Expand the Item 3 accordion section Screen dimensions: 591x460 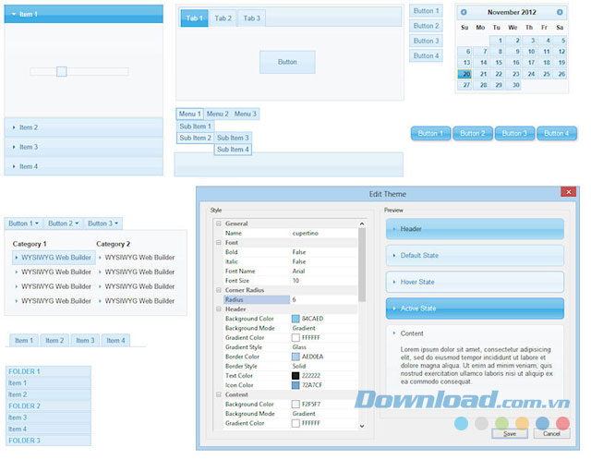tap(83, 147)
